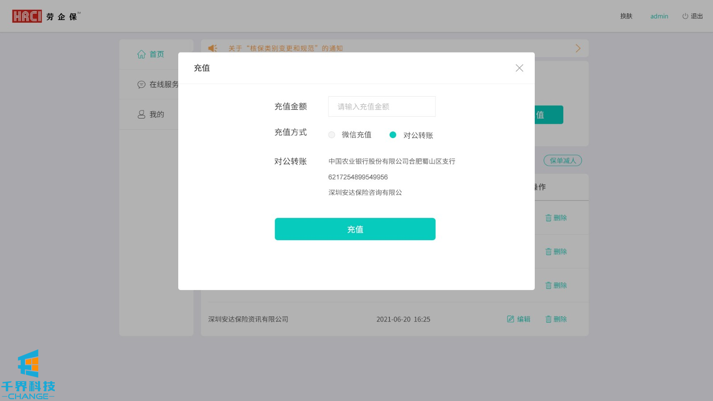
Task: Click the speaker announcement icon
Action: pos(213,48)
